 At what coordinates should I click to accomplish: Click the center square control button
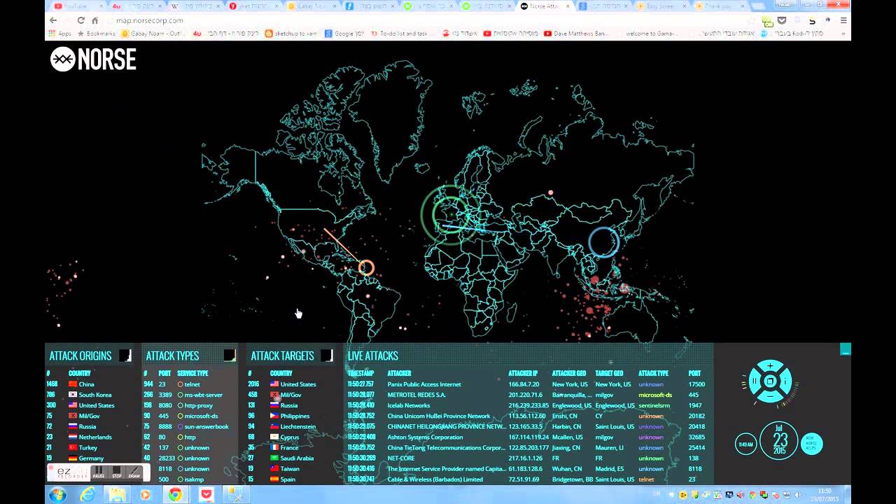[770, 381]
